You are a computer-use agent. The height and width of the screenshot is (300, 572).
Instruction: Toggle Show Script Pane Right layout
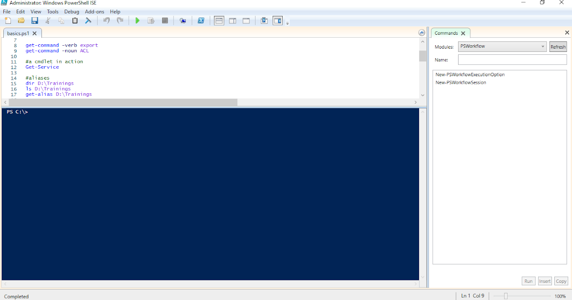click(232, 20)
